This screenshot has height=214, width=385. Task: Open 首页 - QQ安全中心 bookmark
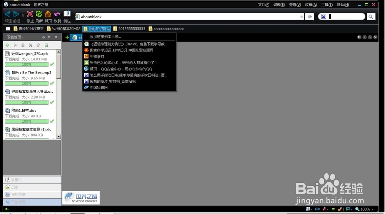click(x=129, y=69)
